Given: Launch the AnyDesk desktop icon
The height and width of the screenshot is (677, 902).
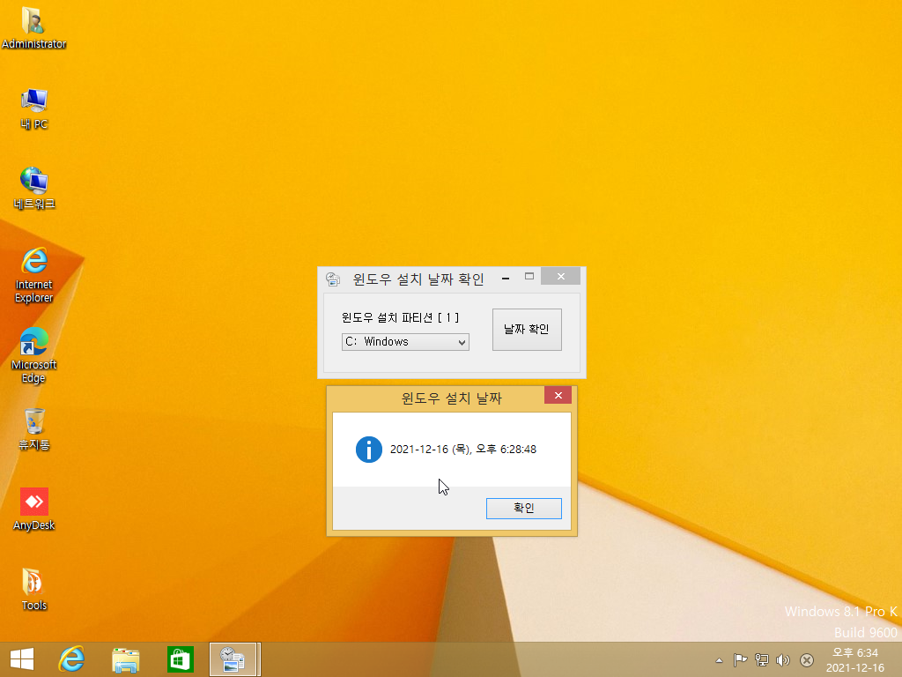Looking at the screenshot, I should click(33, 510).
